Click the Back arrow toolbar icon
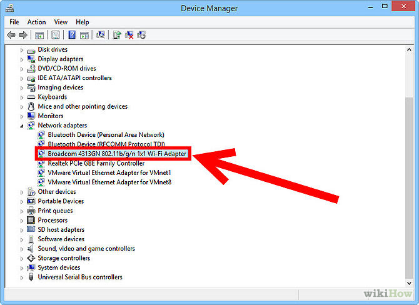 [x=11, y=35]
